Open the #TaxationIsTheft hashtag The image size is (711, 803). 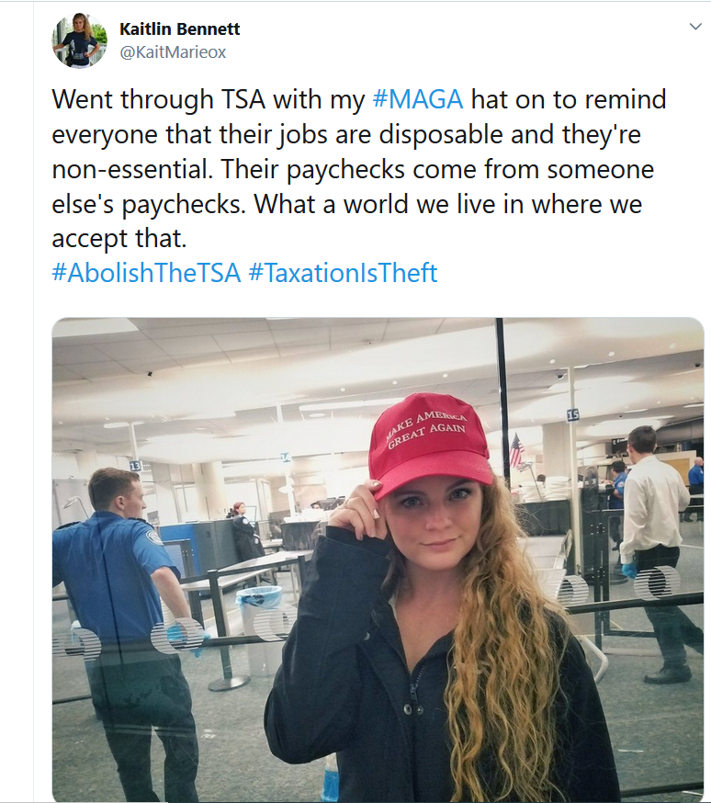click(343, 273)
